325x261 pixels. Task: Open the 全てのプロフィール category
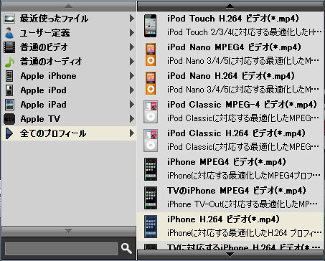tap(69, 133)
